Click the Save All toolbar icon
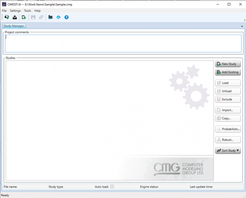This screenshot has width=246, height=198. tap(41, 17)
